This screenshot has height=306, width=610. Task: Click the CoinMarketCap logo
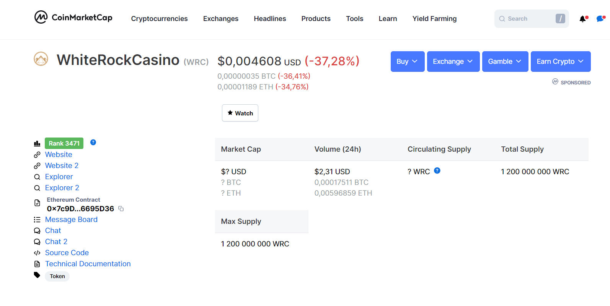pyautogui.click(x=73, y=18)
